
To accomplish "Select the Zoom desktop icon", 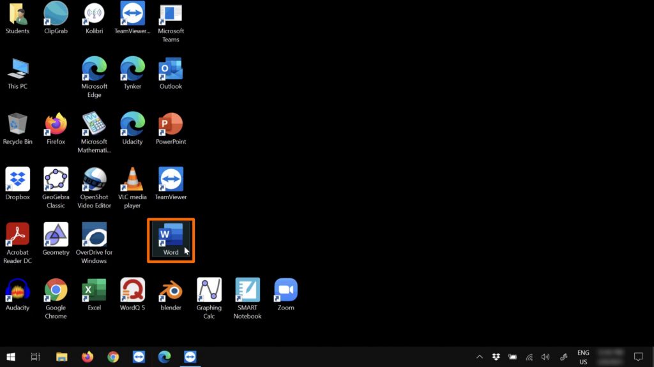I will (285, 291).
